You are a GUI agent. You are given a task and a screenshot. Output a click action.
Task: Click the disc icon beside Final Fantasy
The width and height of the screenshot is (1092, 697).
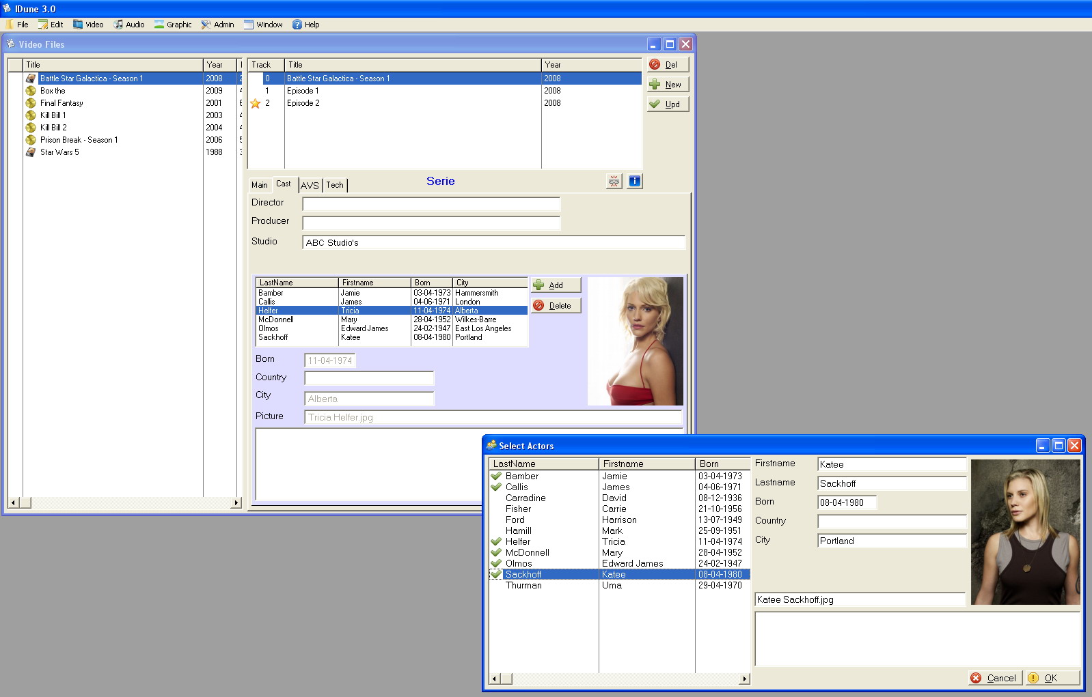pos(31,103)
